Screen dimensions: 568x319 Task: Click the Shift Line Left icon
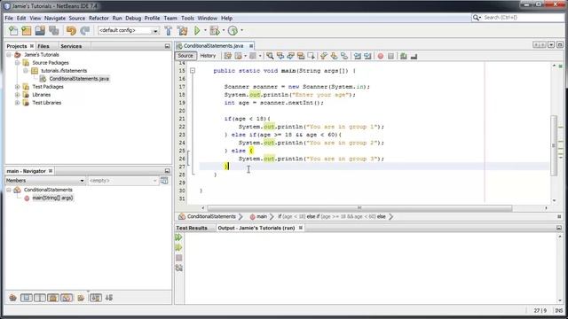coord(358,56)
